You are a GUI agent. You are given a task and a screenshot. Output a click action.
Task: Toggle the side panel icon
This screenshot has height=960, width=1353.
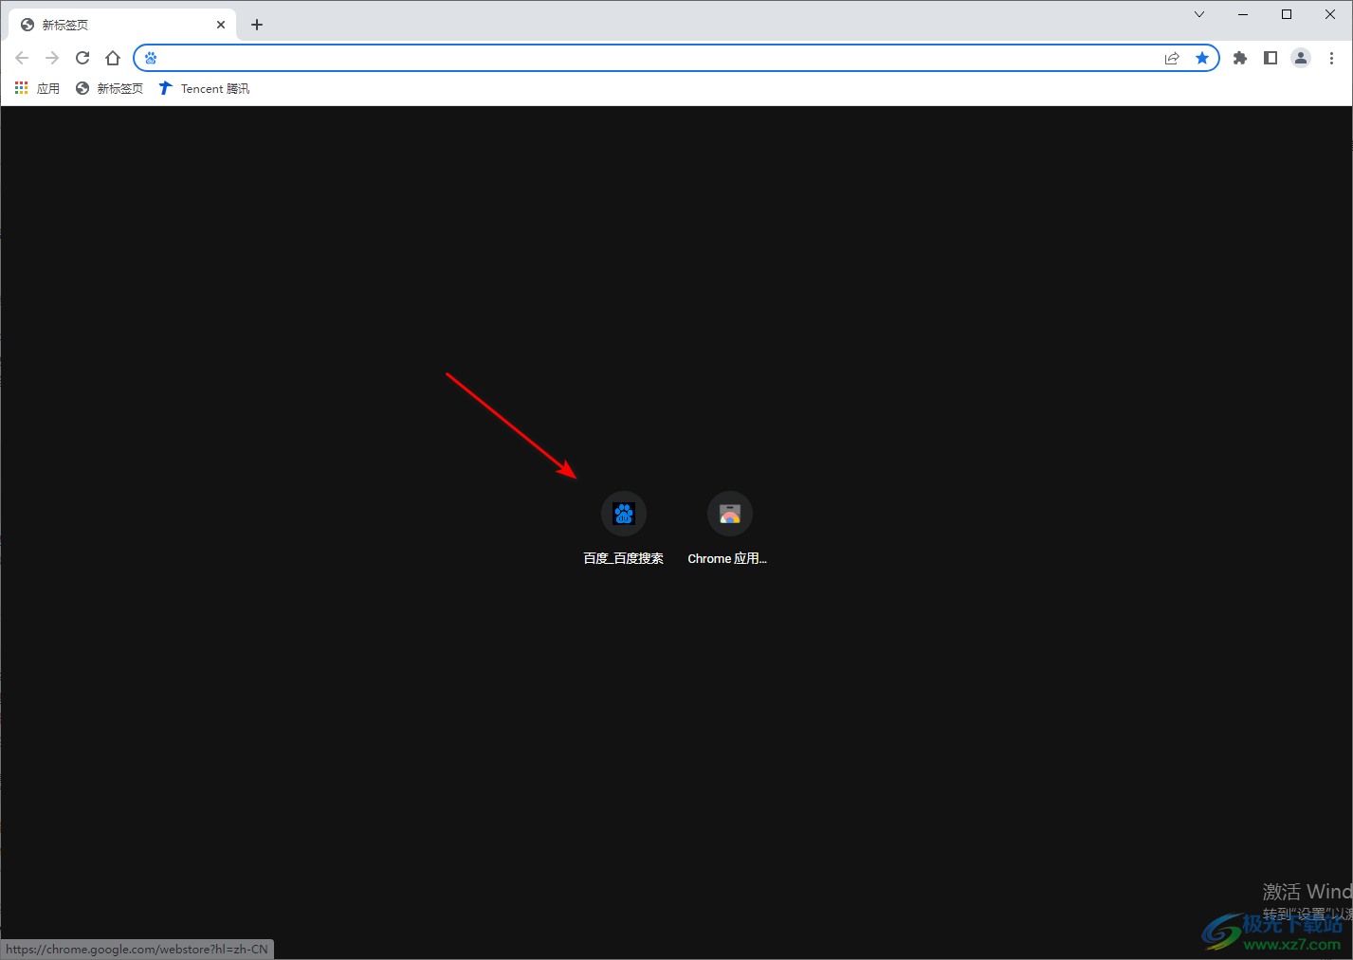pyautogui.click(x=1271, y=58)
